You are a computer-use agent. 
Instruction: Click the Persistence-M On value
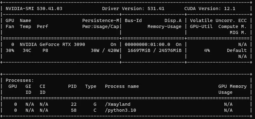point(113,44)
